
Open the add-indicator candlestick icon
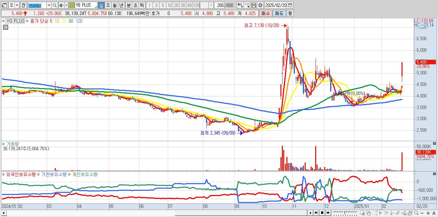(240, 5)
